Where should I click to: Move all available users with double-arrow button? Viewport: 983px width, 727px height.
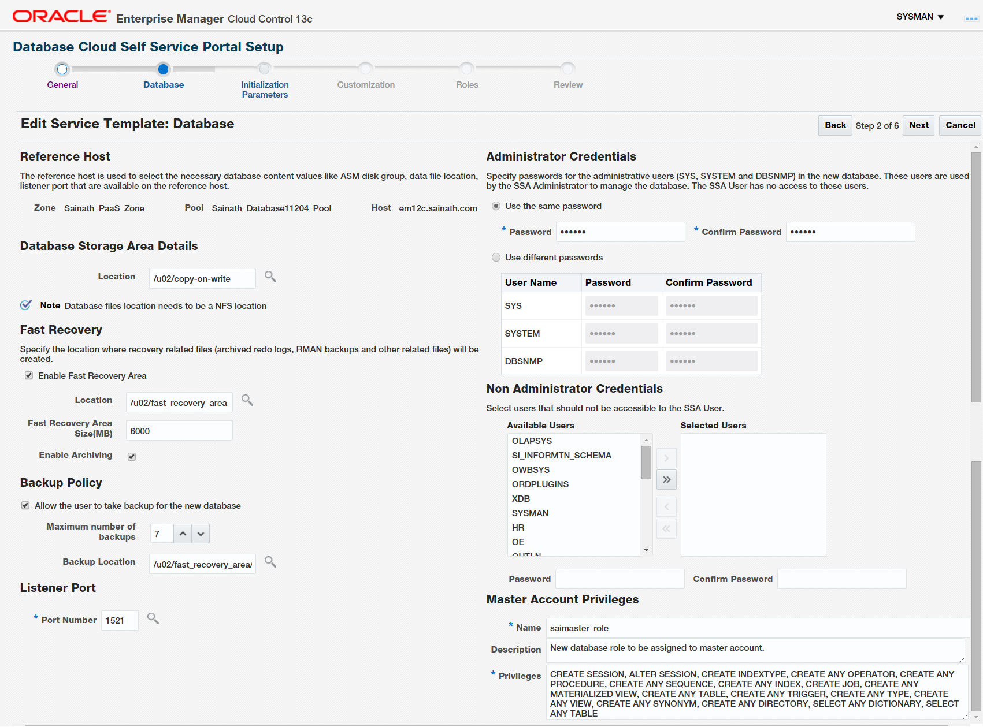tap(666, 479)
